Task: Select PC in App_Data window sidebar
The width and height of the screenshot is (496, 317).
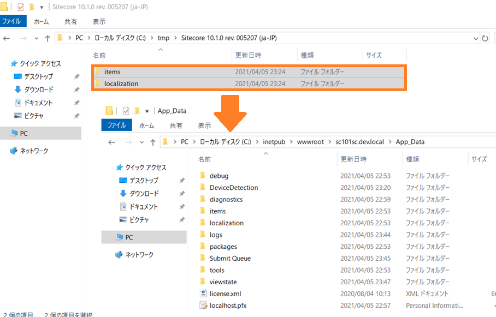Action: pyautogui.click(x=144, y=237)
